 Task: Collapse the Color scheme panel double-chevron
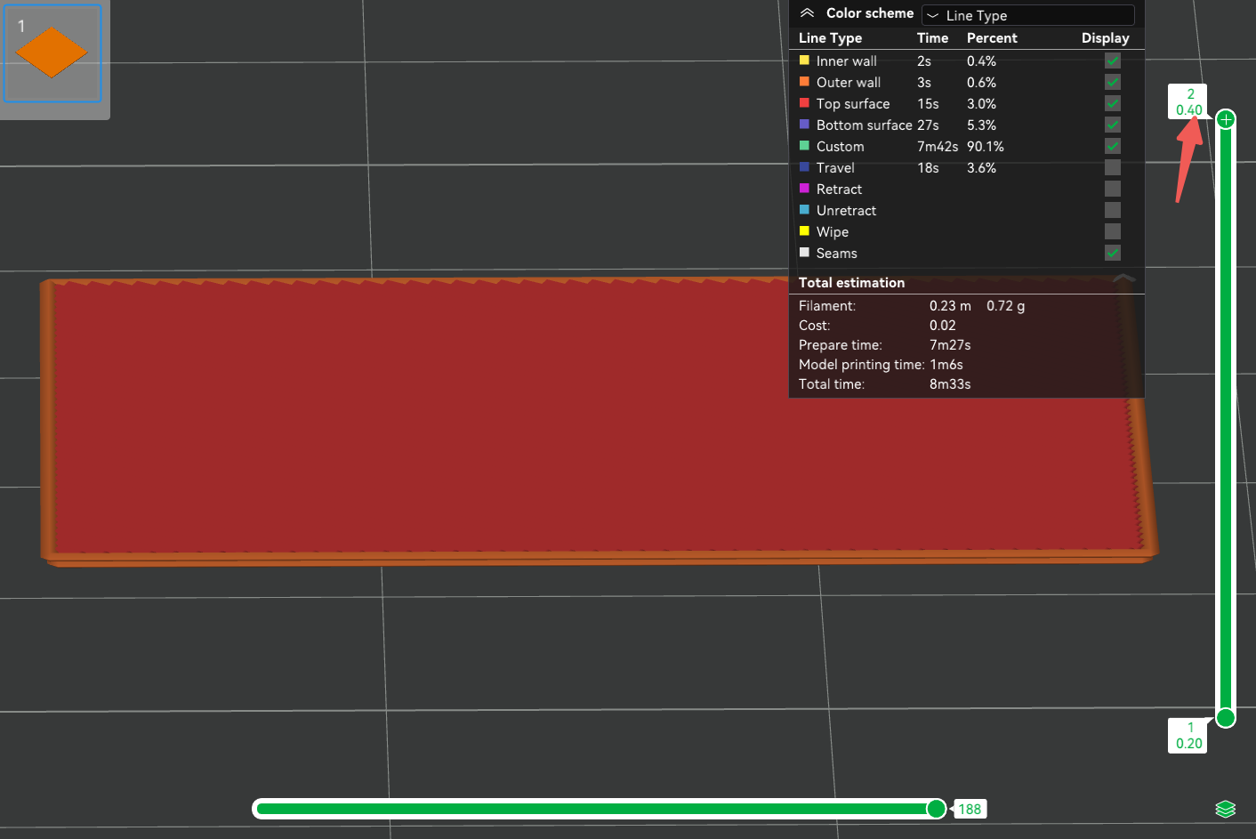807,13
